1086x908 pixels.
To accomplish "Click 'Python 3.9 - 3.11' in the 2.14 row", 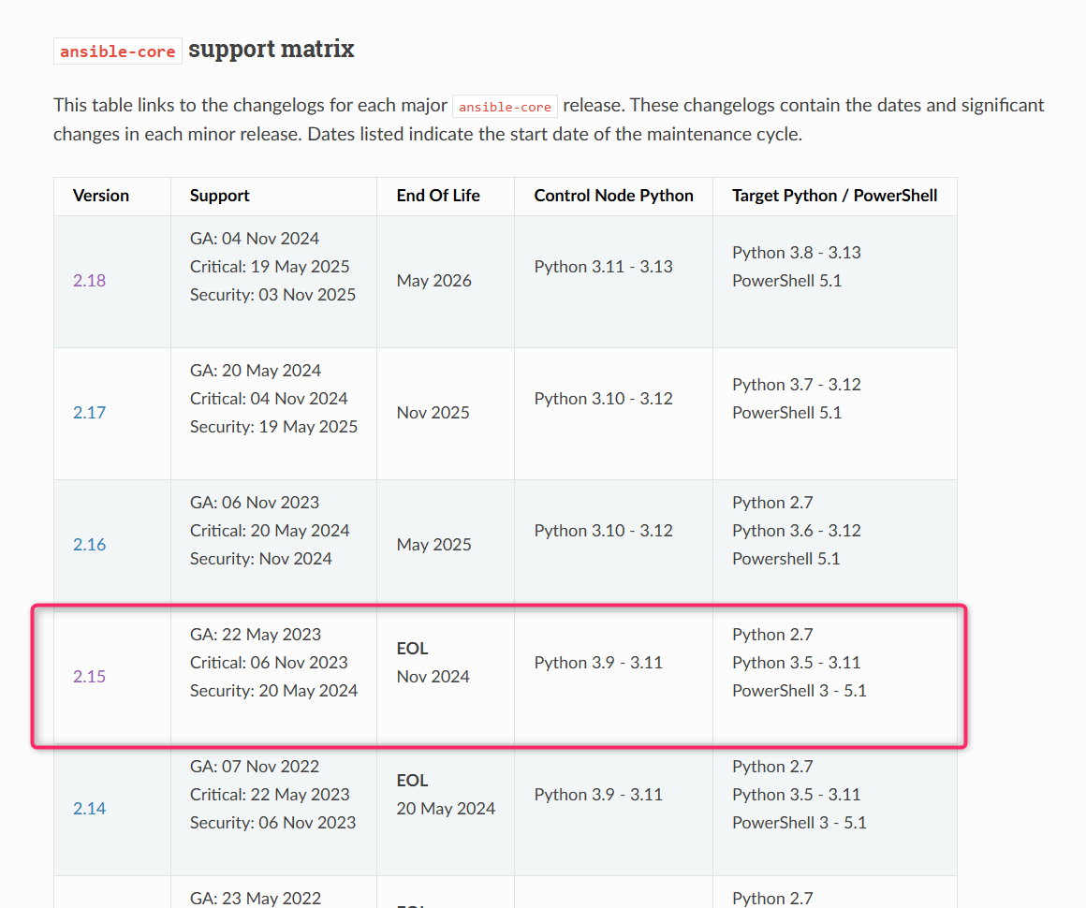I will (597, 795).
